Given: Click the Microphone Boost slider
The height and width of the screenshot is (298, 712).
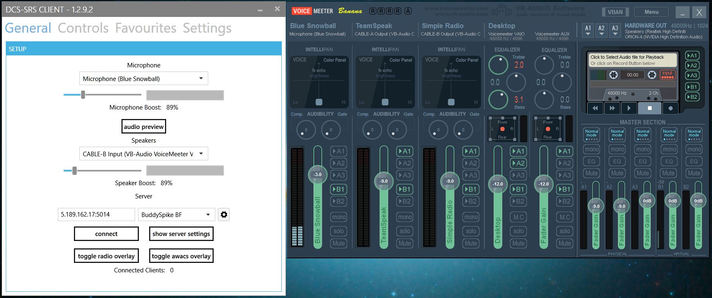Looking at the screenshot, I should (x=102, y=95).
